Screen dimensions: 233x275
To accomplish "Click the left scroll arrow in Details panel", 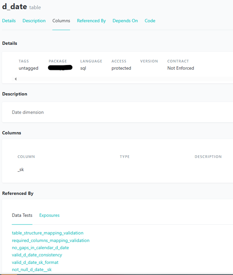I will [16, 79].
